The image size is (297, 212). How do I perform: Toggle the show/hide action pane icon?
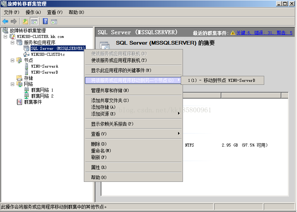(x=54, y=22)
